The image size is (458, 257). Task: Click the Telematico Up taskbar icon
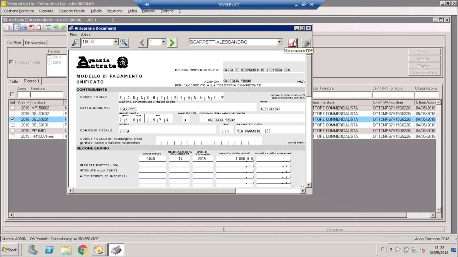click(x=99, y=250)
